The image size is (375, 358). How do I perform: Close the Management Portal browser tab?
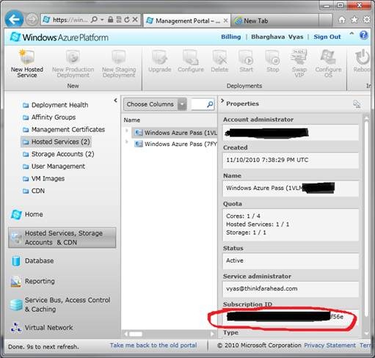point(225,21)
